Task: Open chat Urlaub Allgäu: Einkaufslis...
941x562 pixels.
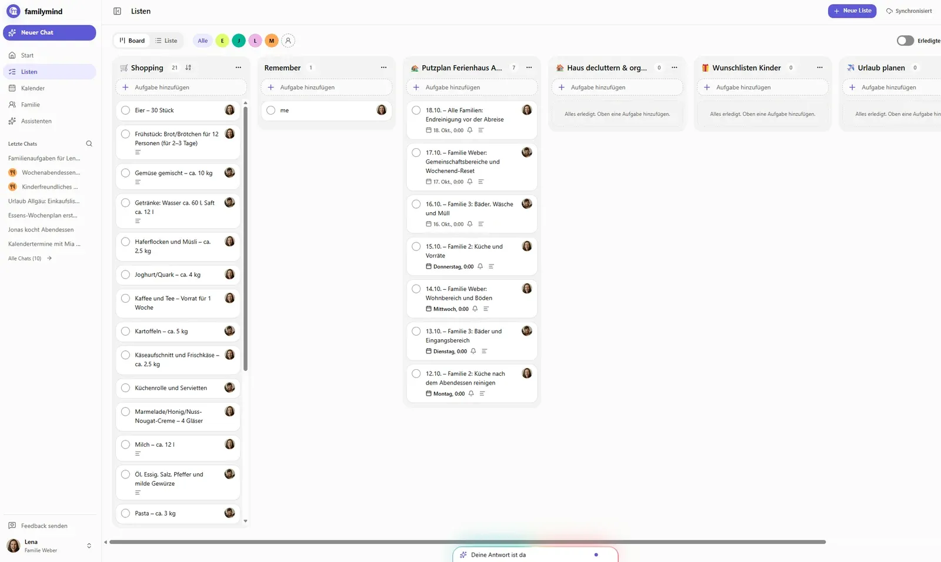Action: pyautogui.click(x=44, y=201)
